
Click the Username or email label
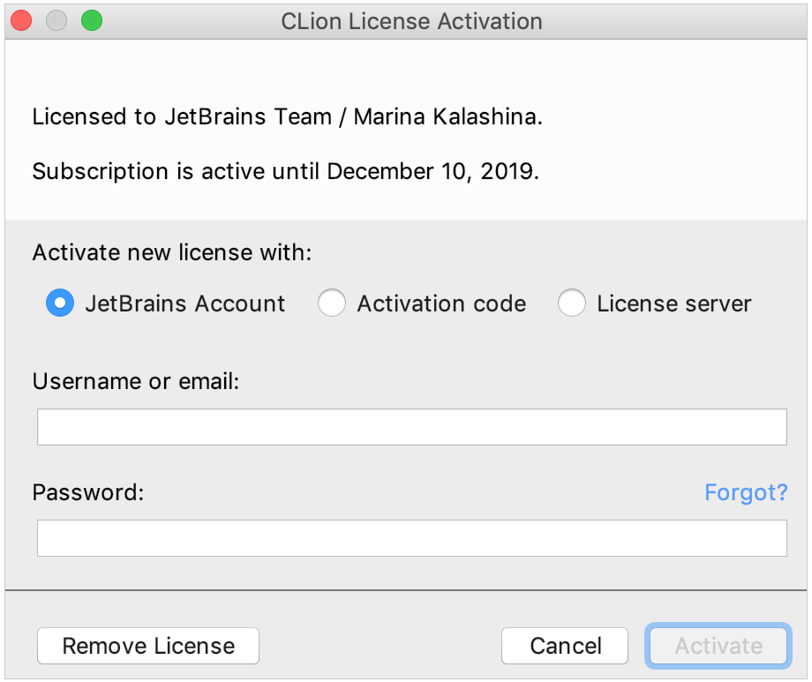136,381
